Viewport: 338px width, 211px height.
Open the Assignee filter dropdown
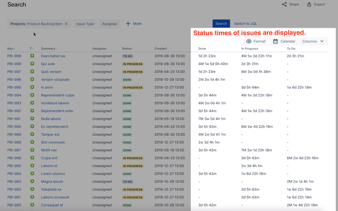(x=110, y=24)
